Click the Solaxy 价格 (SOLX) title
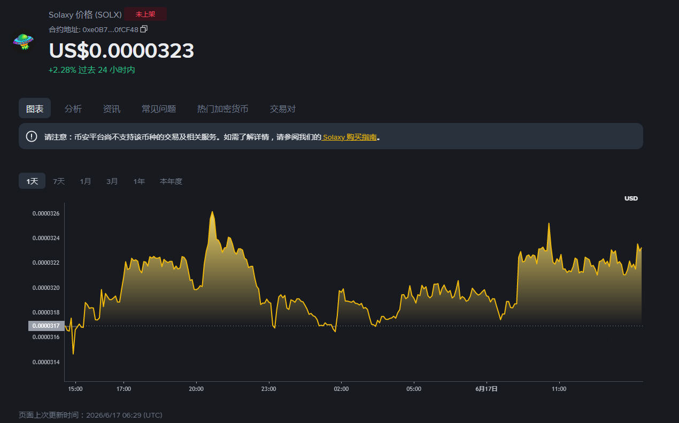The height and width of the screenshot is (423, 679). click(85, 14)
